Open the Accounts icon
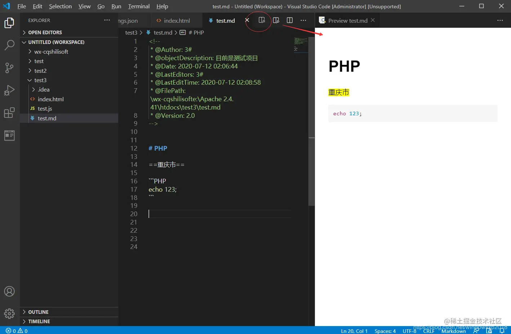Screen dimensions: 511x334 [9, 291]
